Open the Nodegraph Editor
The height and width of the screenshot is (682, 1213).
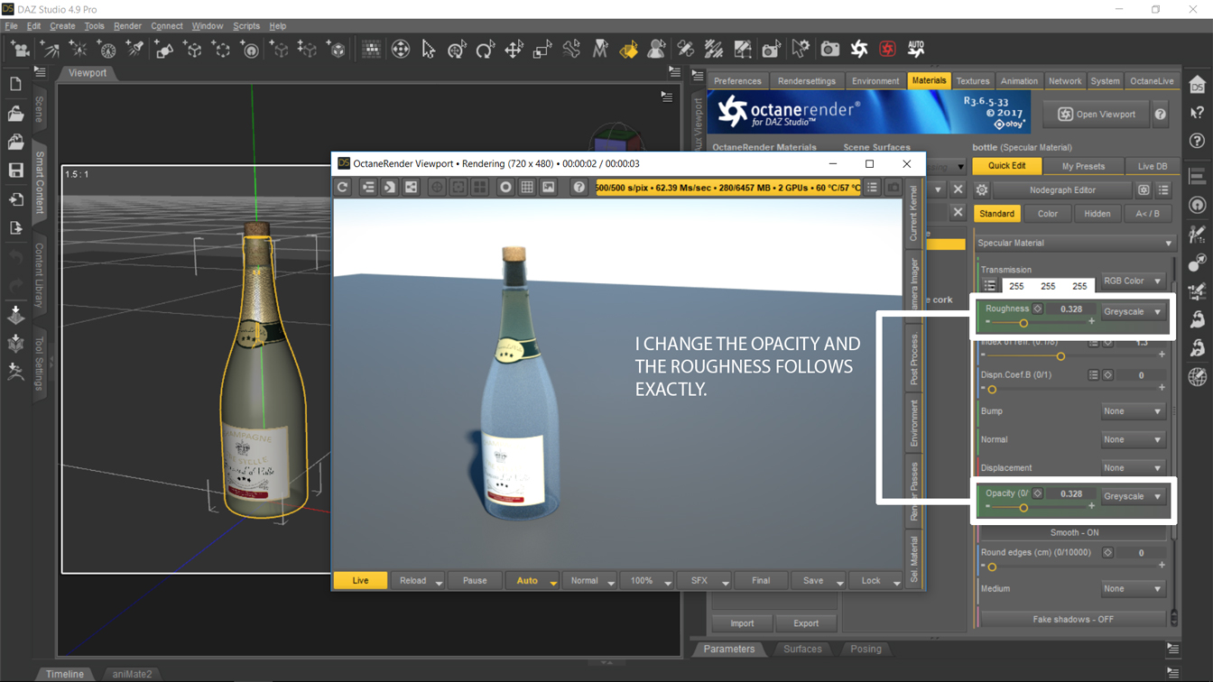click(1062, 190)
